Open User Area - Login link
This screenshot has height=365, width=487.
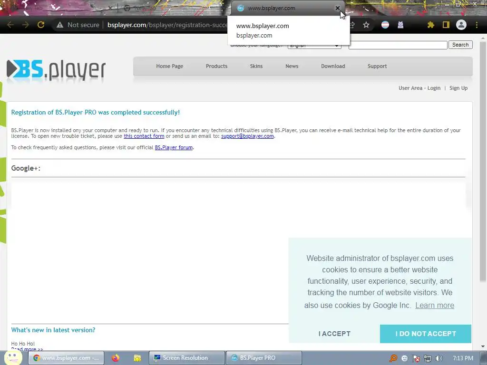[x=419, y=88]
